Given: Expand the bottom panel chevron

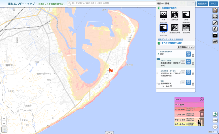Looking at the screenshot, I should pyautogui.click(x=109, y=132).
